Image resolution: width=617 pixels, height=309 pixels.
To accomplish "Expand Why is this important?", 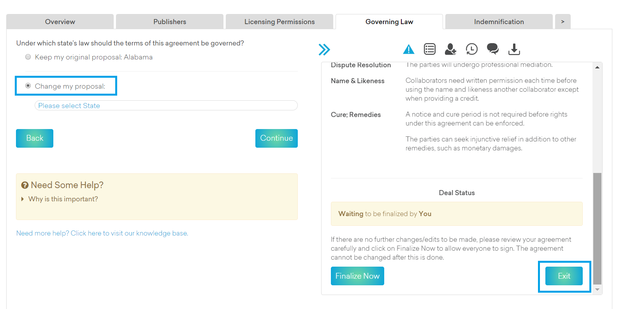I will pyautogui.click(x=63, y=199).
